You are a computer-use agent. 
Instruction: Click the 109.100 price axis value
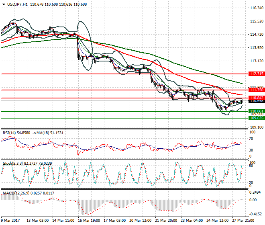257,127
